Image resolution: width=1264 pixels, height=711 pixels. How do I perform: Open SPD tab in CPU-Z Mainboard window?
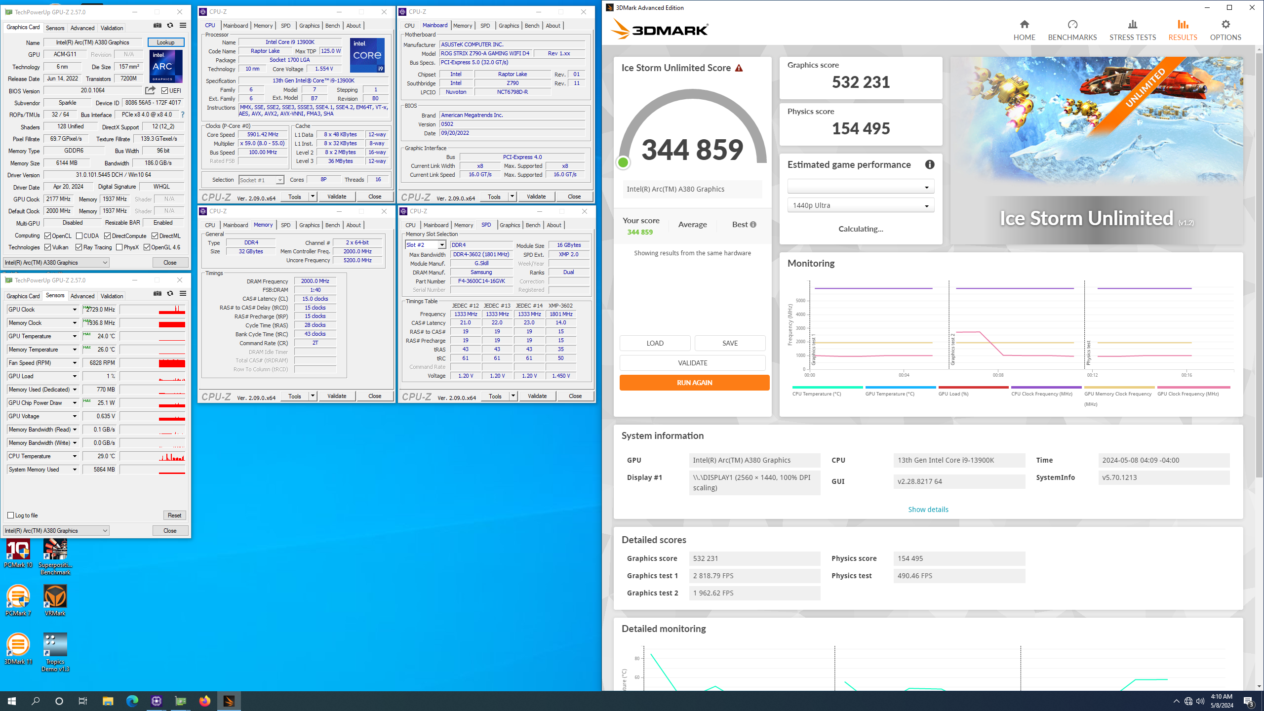click(485, 26)
